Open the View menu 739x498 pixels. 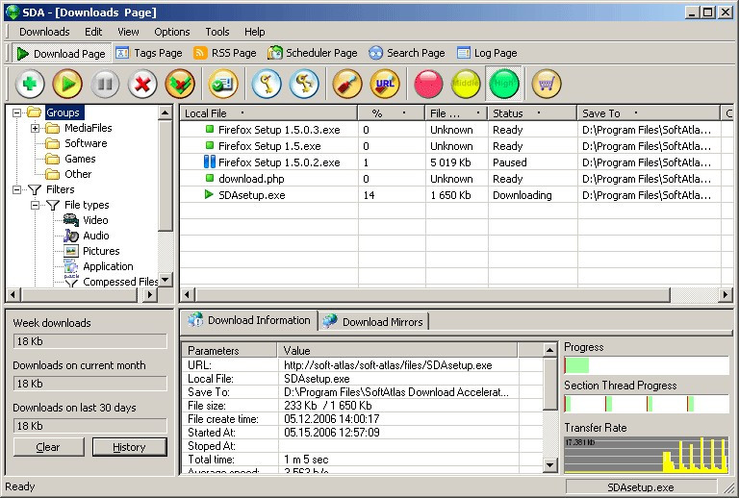tap(128, 32)
